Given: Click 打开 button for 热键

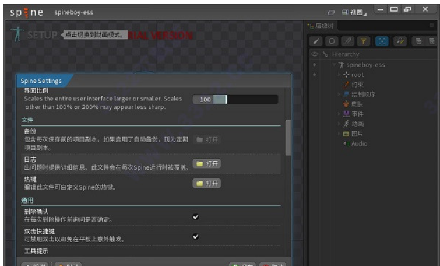Looking at the screenshot, I should (x=207, y=183).
